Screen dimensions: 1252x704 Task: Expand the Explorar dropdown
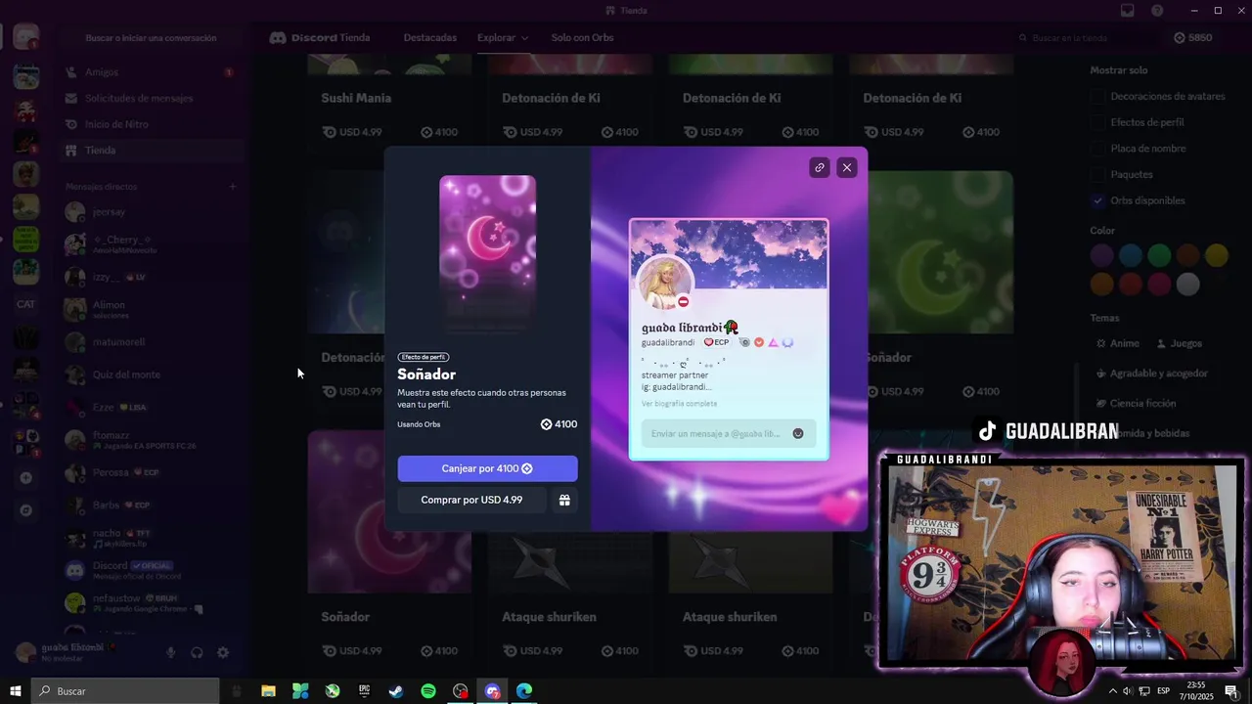coord(503,37)
